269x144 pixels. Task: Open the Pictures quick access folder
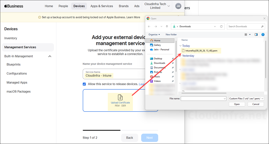tap(158, 72)
